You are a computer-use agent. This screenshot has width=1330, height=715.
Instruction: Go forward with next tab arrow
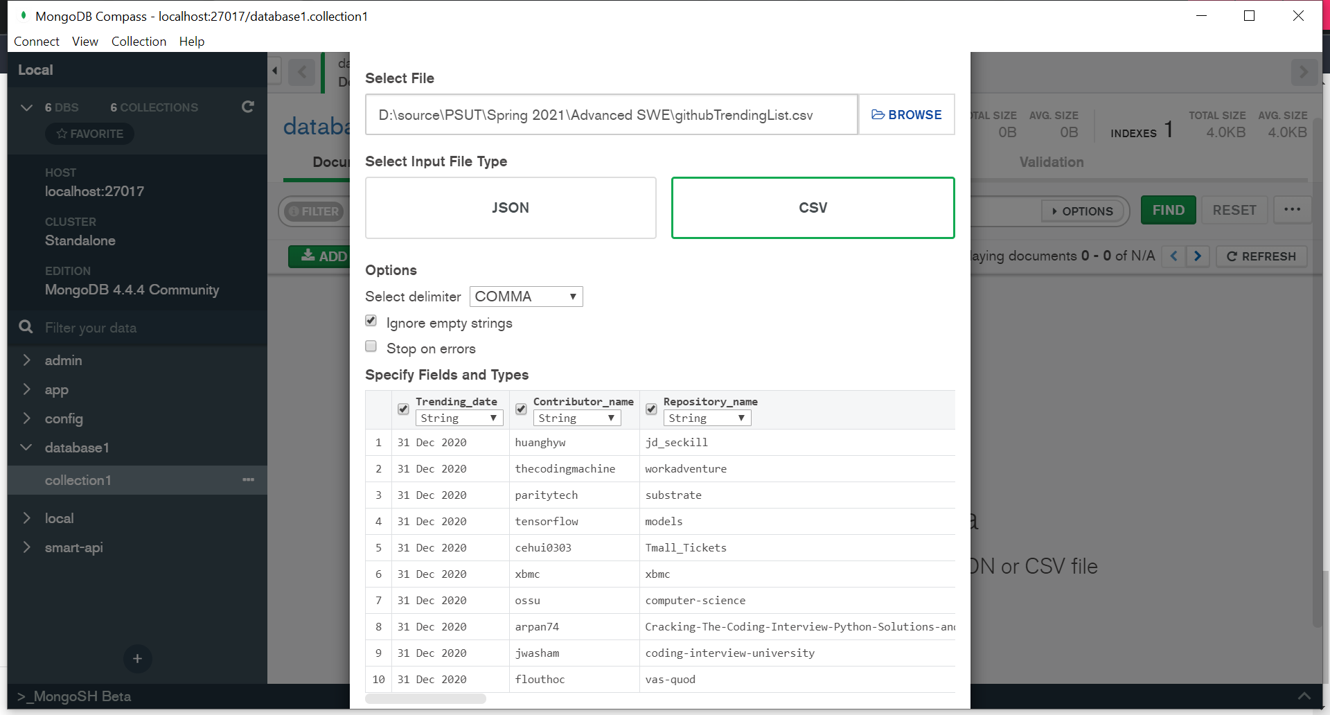click(x=1304, y=71)
